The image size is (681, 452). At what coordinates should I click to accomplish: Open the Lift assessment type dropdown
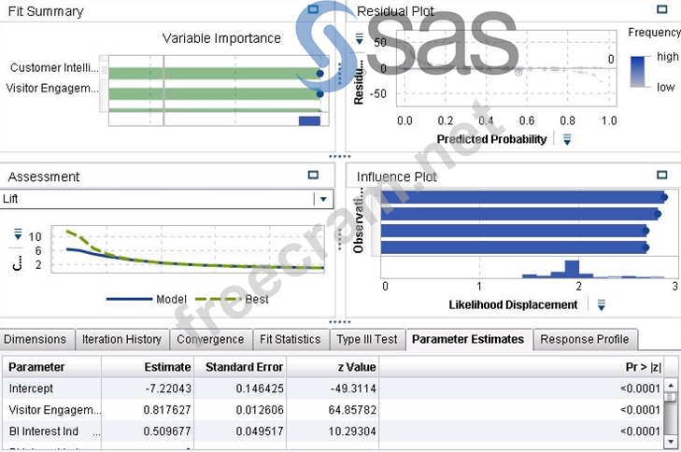(x=322, y=199)
